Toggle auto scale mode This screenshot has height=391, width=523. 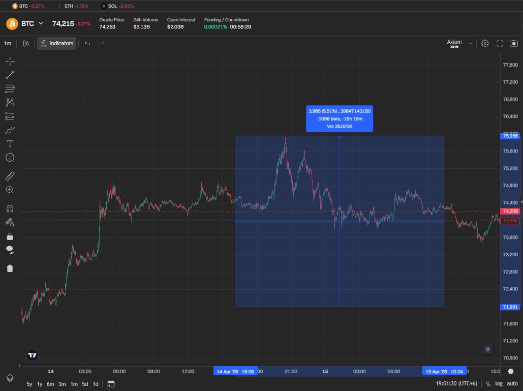coord(512,384)
